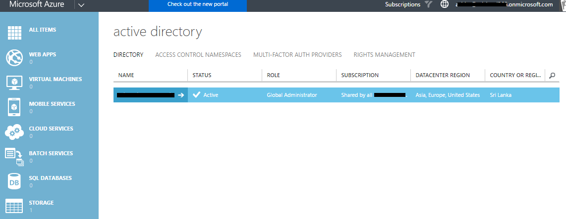
Task: Click the active directory page heading
Action: (158, 33)
